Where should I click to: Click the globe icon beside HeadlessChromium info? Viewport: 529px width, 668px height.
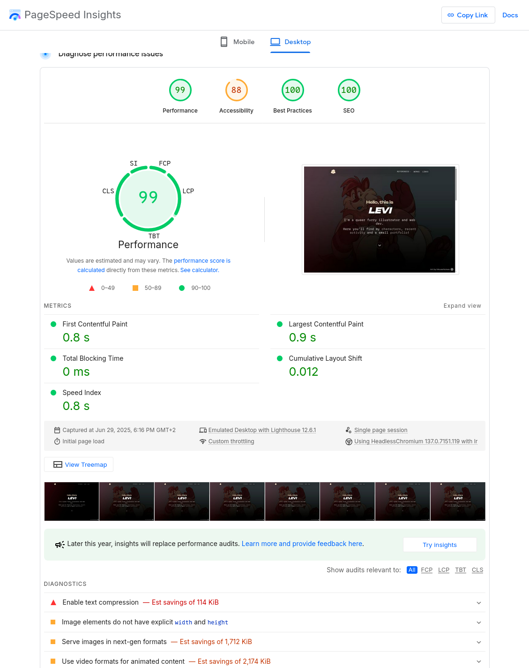tap(349, 441)
